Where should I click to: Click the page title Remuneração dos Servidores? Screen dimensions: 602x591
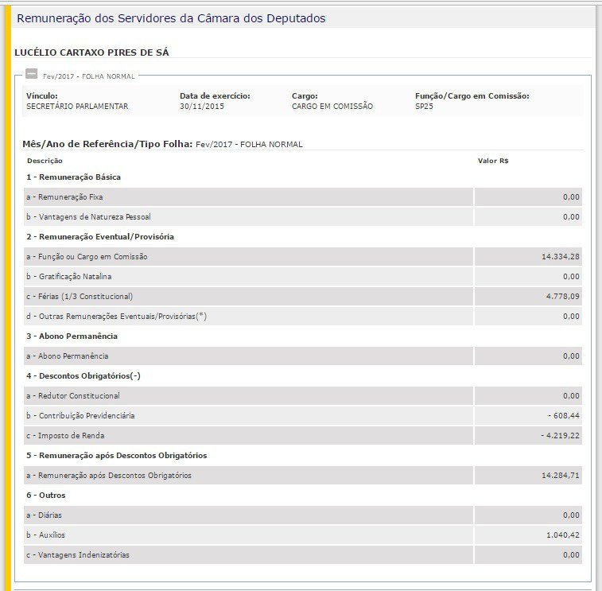[170, 17]
